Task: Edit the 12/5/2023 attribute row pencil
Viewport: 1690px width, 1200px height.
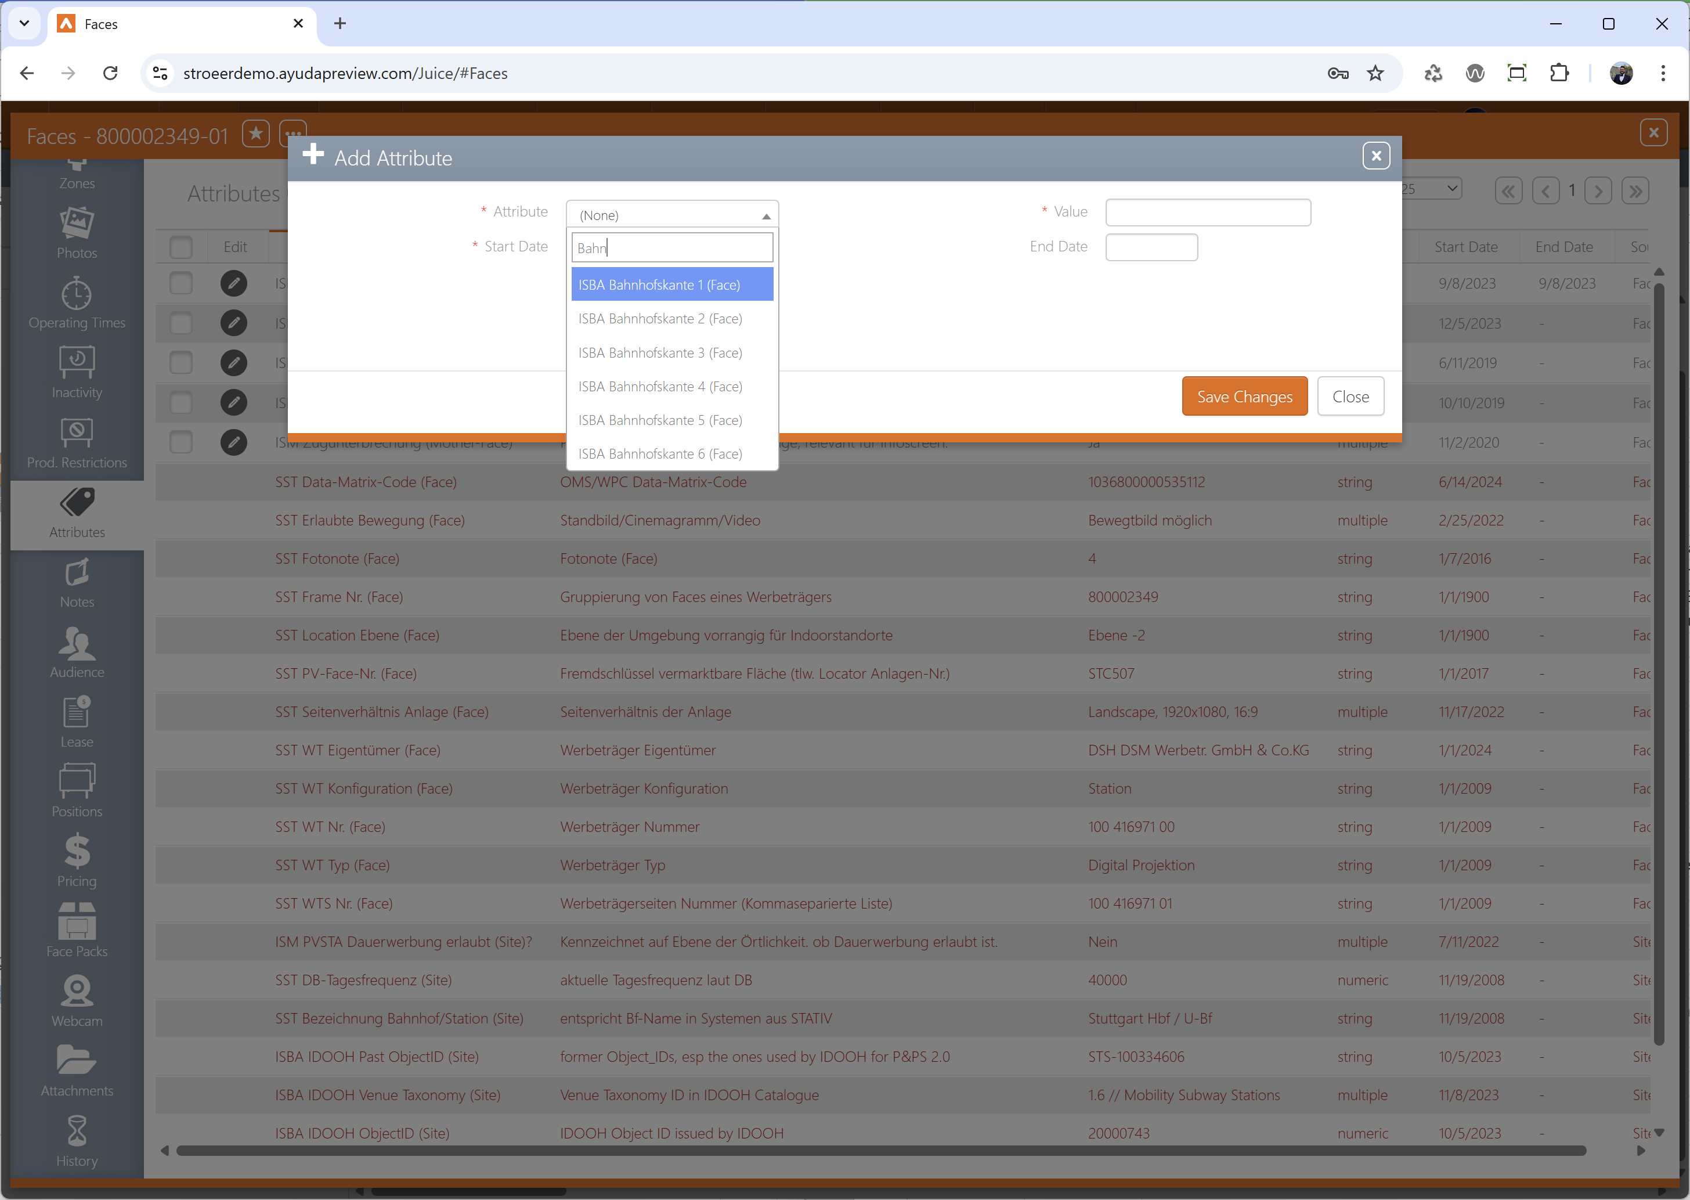Action: pyautogui.click(x=233, y=323)
